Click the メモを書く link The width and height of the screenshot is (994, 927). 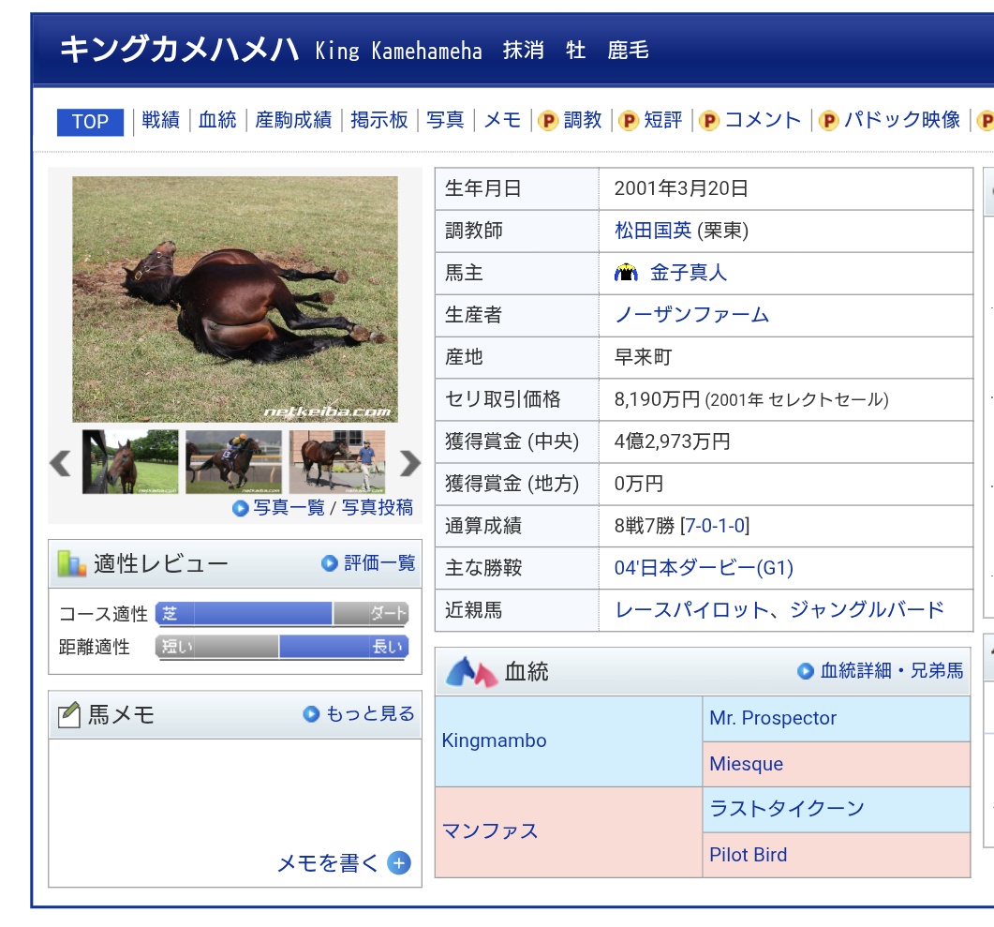click(328, 863)
